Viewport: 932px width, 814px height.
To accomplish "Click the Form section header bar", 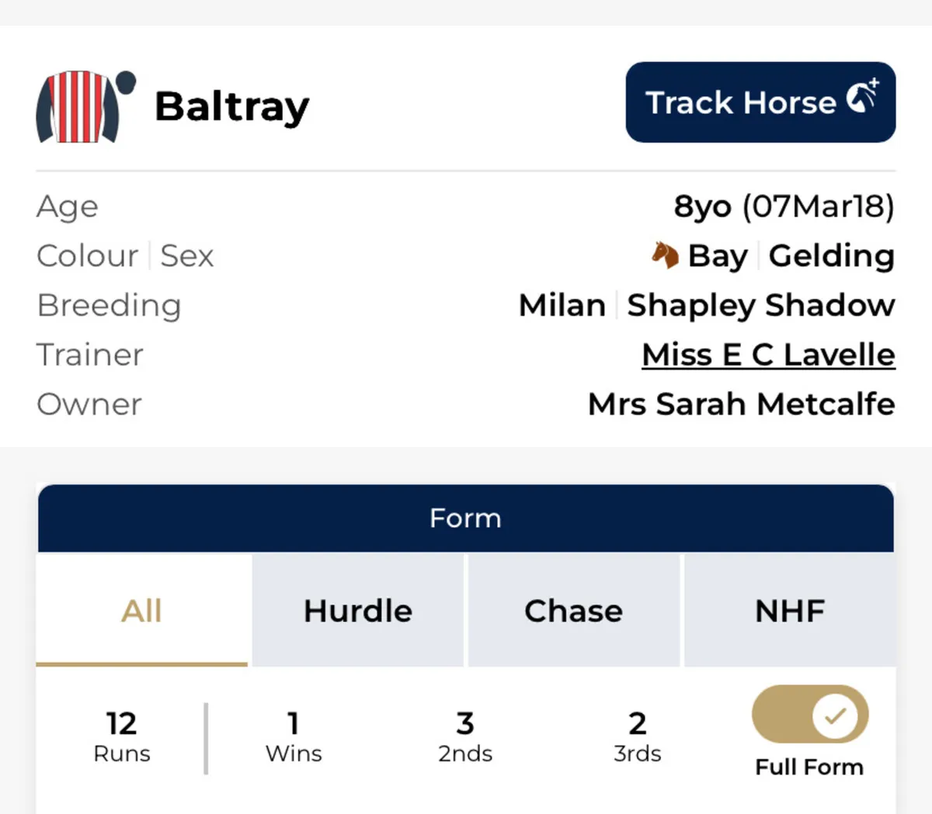I will 465,518.
